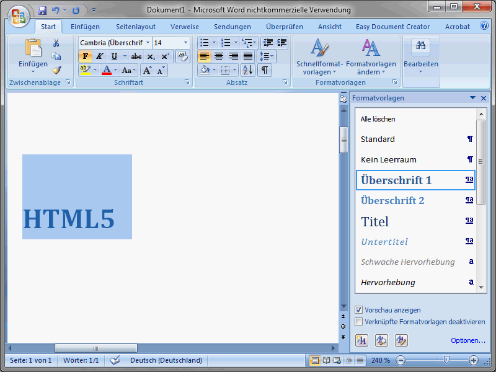496x372 pixels.
Task: Toggle italic formatting (K)
Action: pos(100,56)
